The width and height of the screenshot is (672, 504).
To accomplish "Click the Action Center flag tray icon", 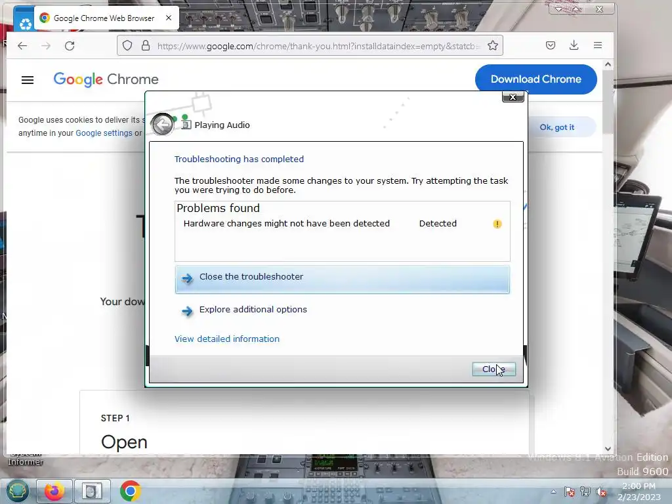I will [x=569, y=492].
